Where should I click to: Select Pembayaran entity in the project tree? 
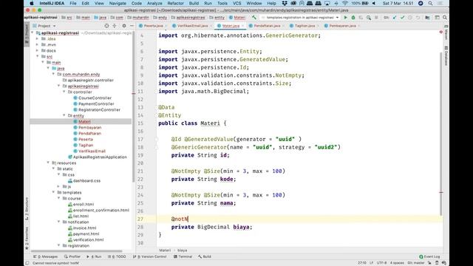89,128
